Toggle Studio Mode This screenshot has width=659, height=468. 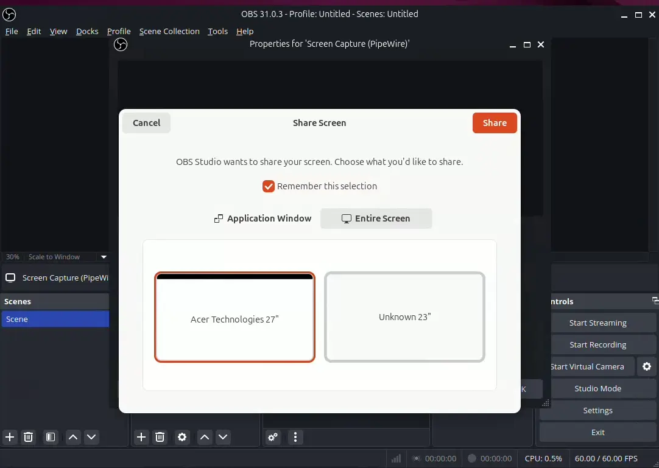coord(597,388)
